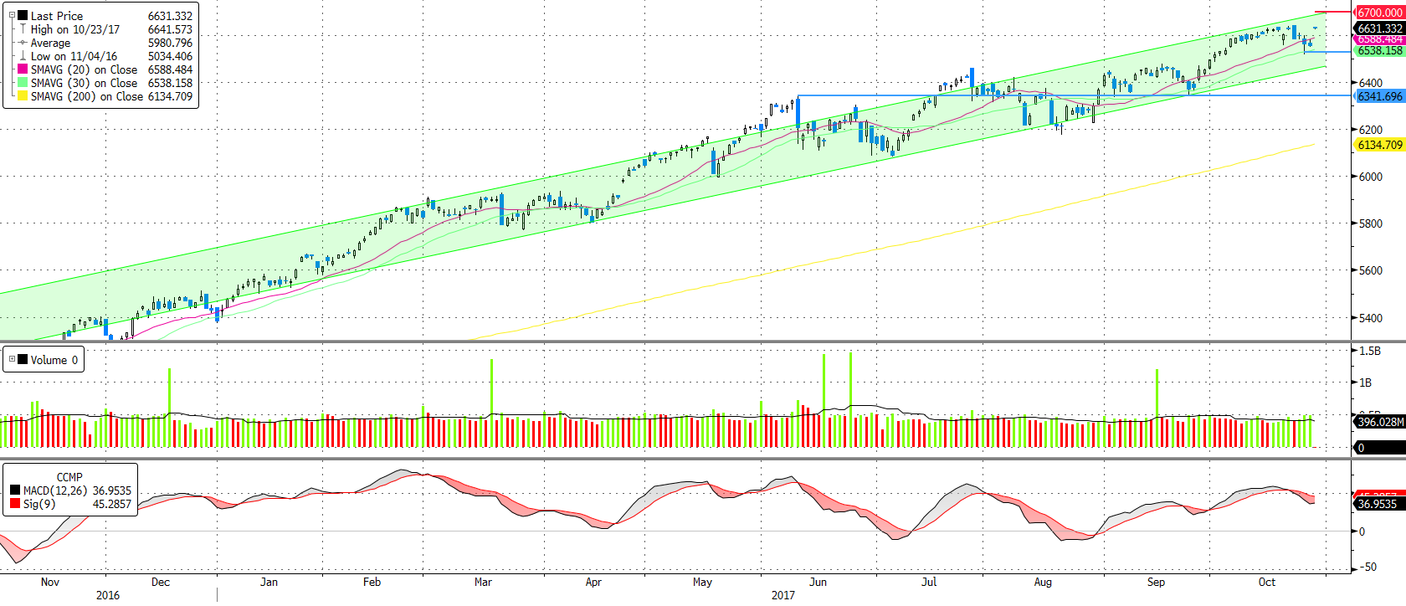Click the 6000 price axis label

coord(1371,177)
